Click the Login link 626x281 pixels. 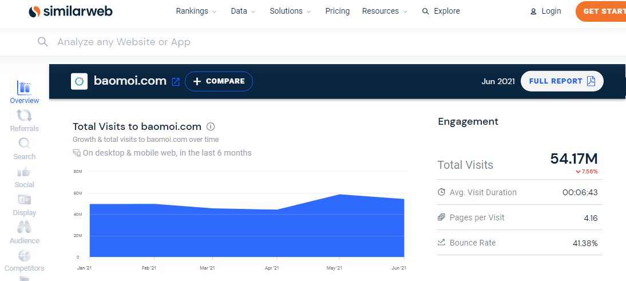click(546, 11)
